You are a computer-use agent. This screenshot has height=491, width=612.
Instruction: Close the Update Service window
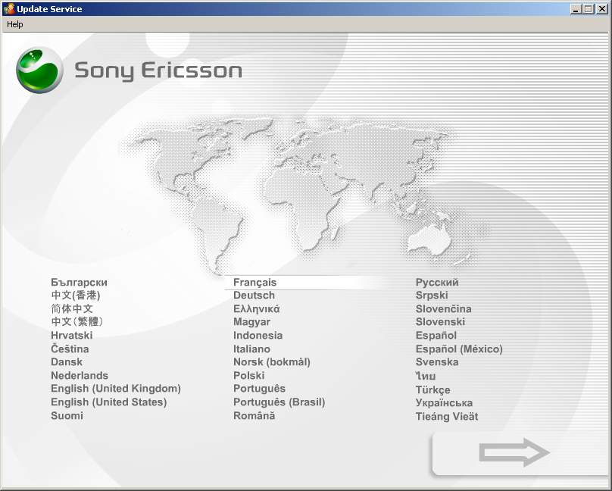point(602,9)
